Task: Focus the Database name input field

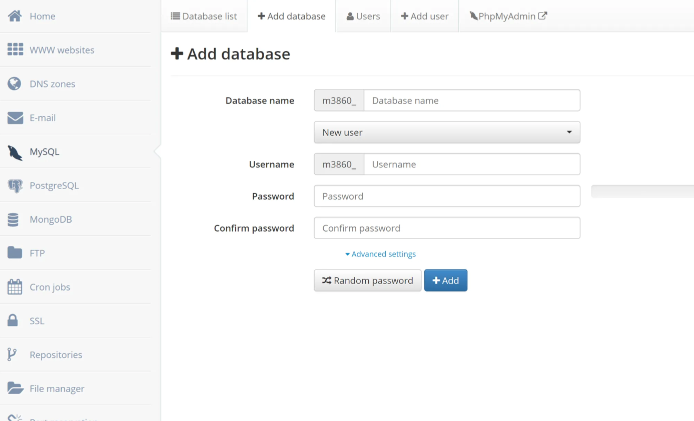Action: (x=471, y=100)
